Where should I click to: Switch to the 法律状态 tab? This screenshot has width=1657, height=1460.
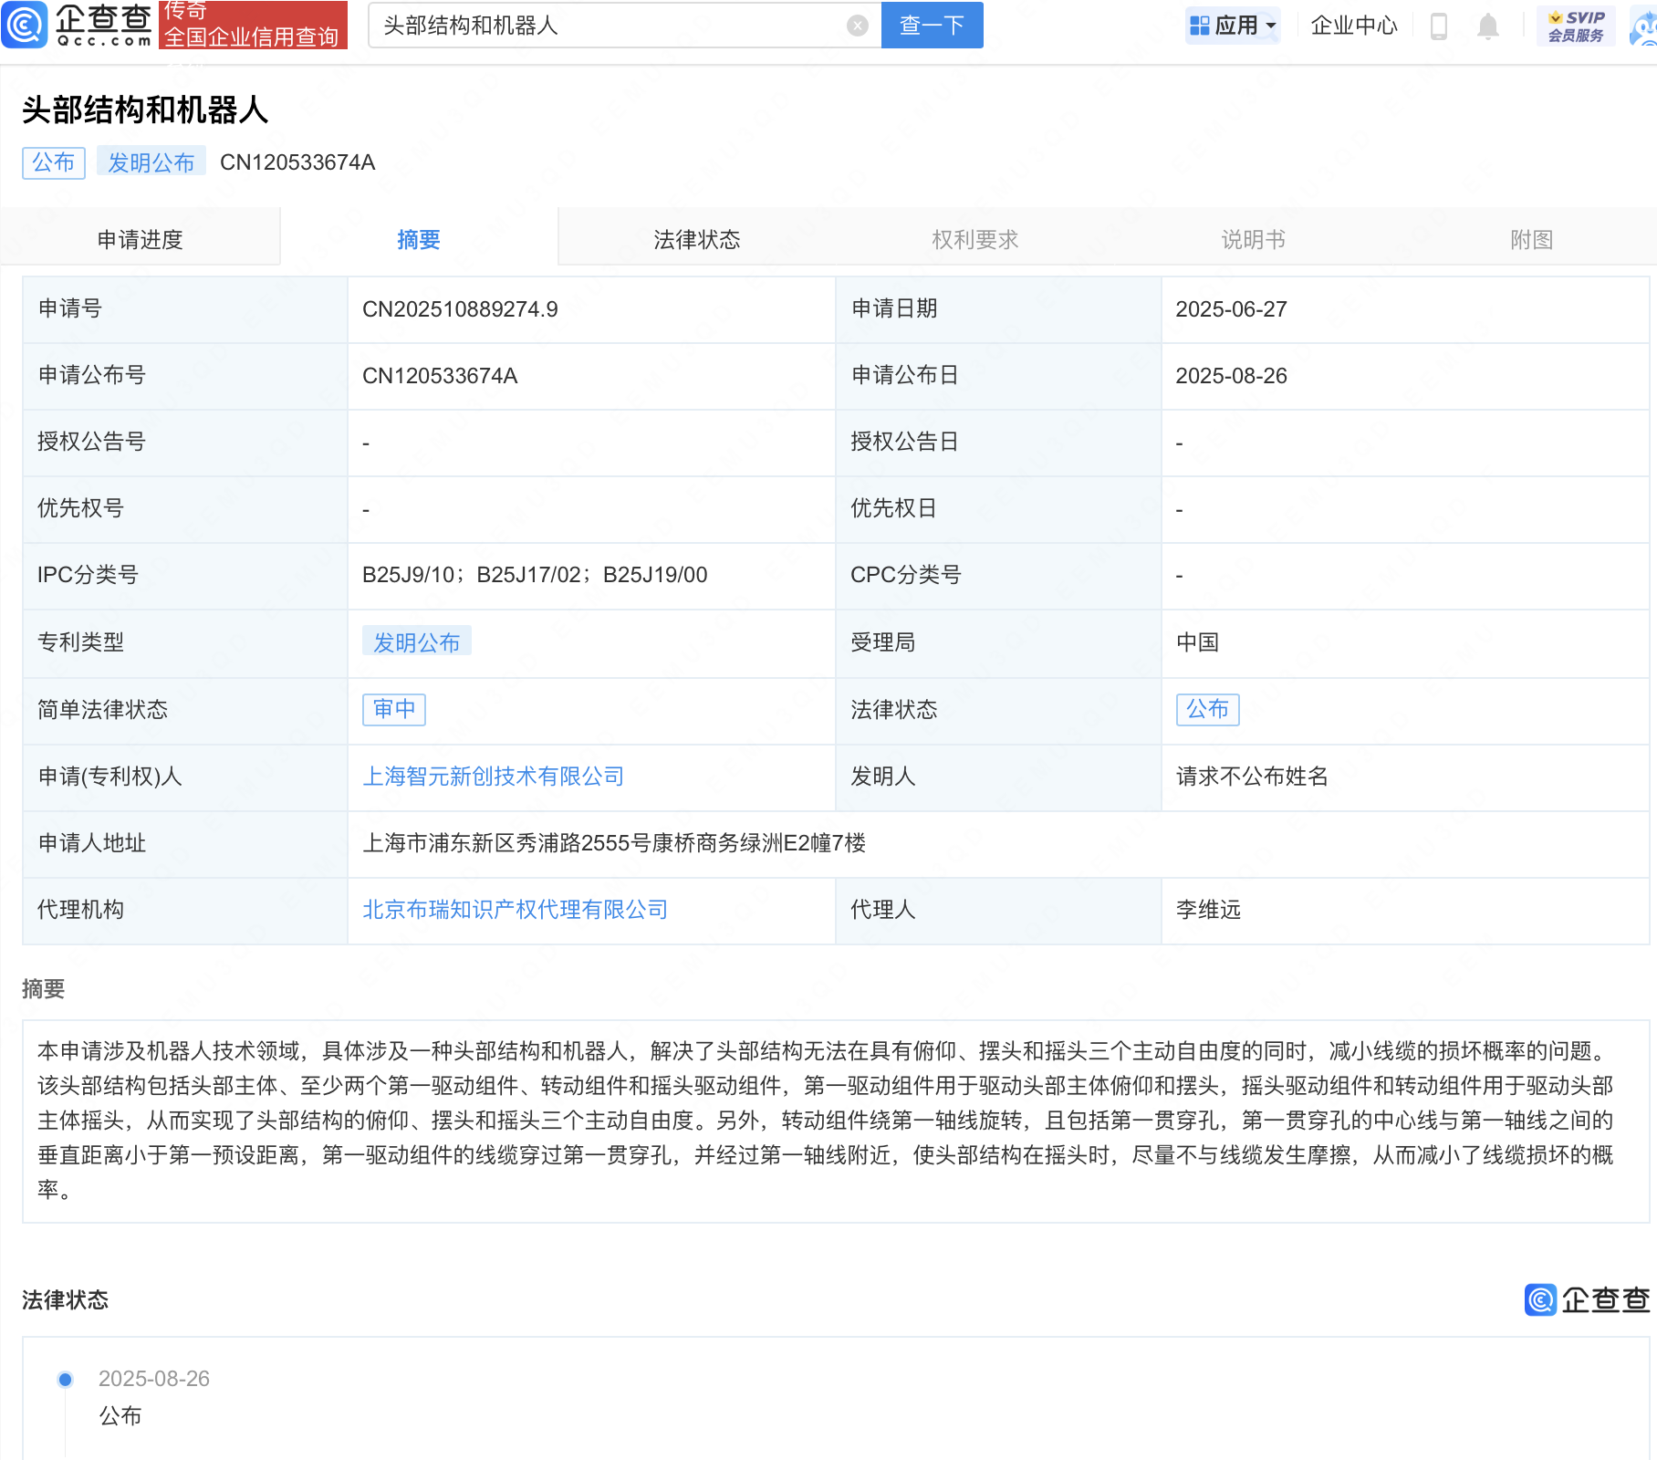pos(696,239)
